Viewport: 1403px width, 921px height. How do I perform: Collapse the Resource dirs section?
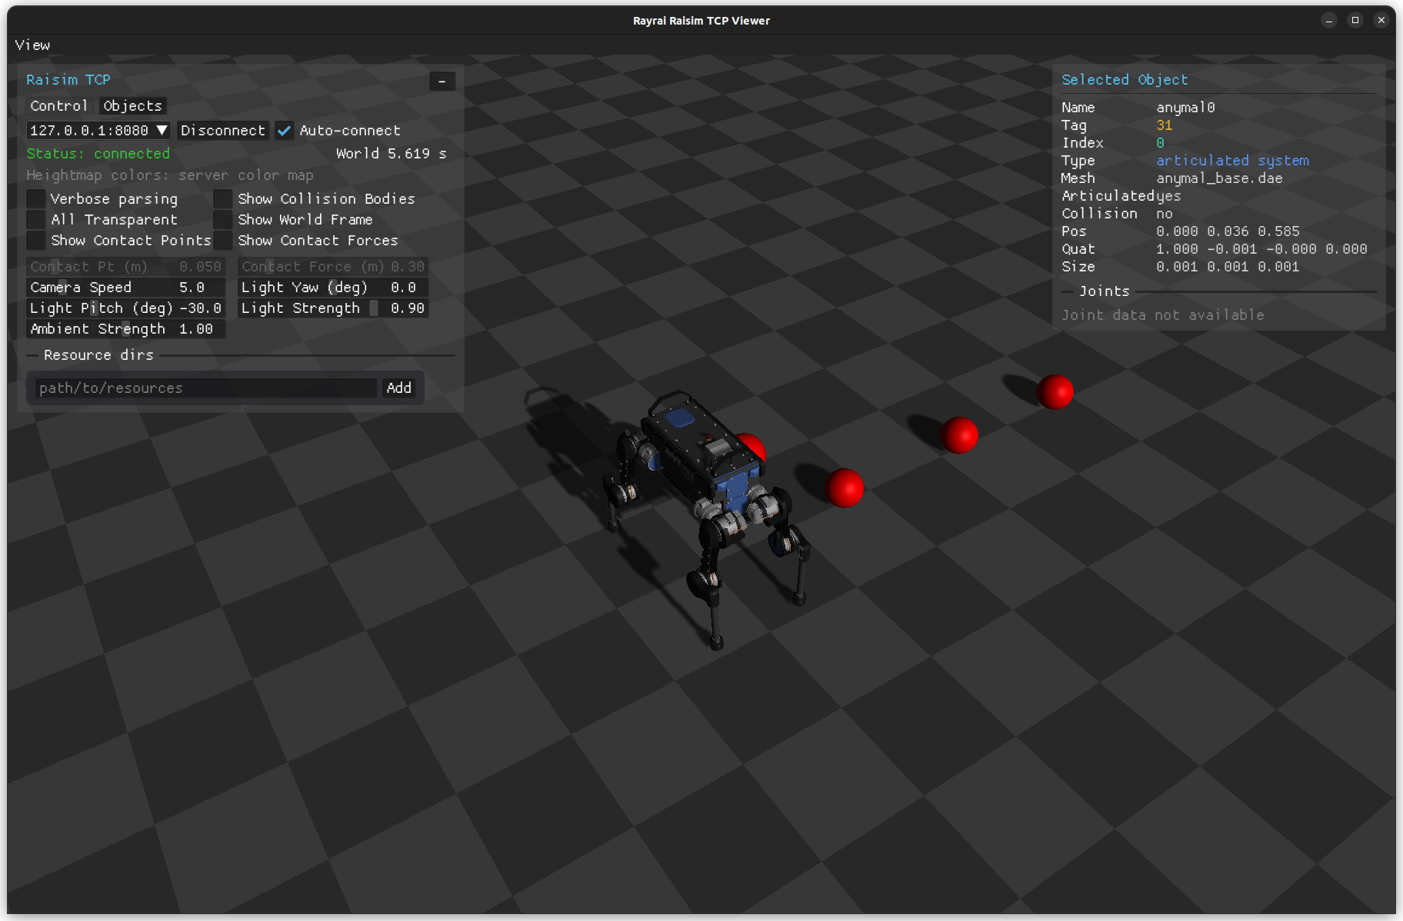coord(32,354)
